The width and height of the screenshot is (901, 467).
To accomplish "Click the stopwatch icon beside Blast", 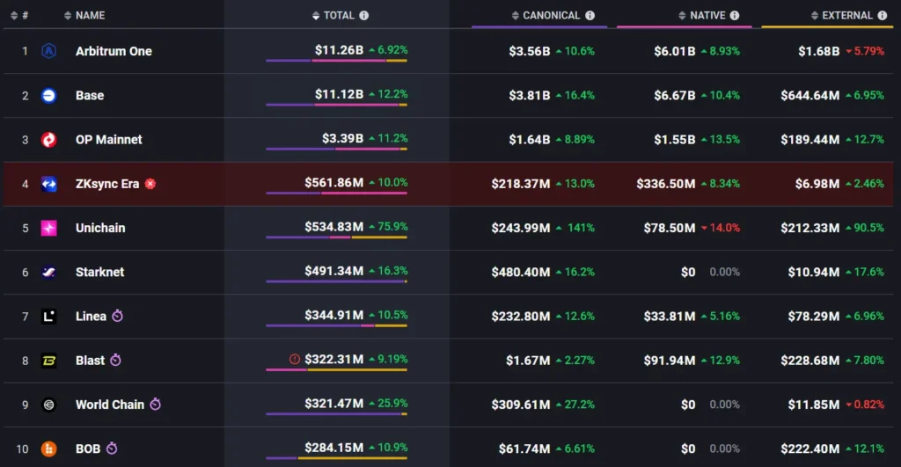I will [x=115, y=361].
